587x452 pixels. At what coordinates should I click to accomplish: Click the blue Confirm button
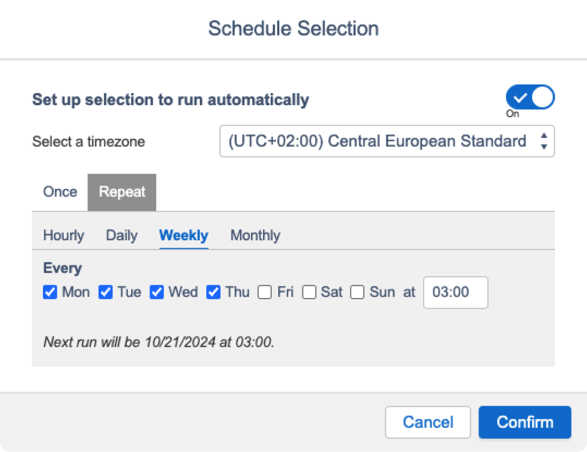(x=524, y=422)
